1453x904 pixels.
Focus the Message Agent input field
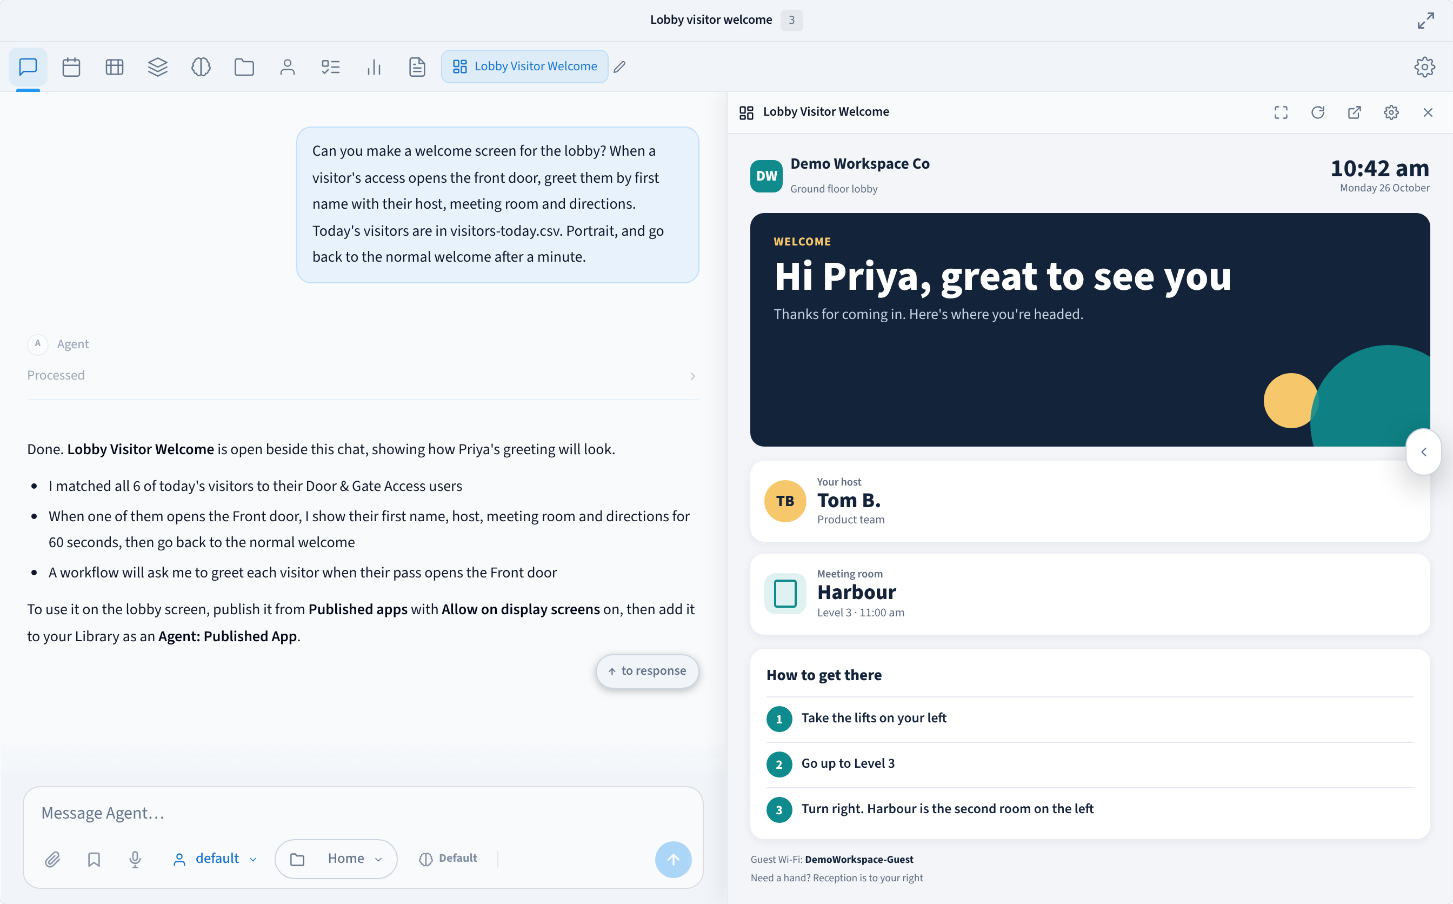[x=363, y=813]
